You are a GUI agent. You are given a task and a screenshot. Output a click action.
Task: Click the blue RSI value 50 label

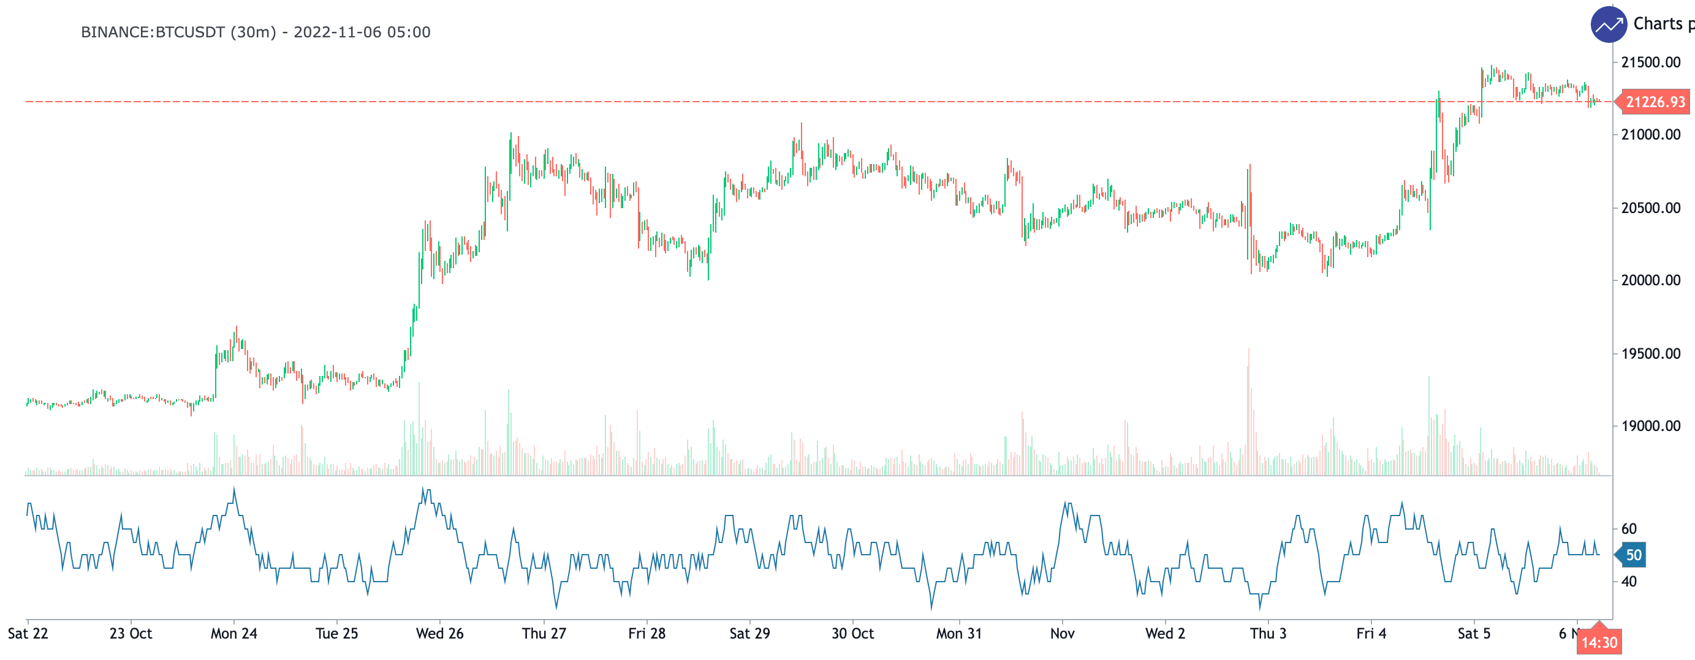pos(1633,555)
